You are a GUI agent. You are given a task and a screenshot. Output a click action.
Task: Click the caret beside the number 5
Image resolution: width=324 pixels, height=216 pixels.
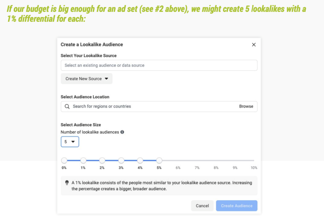73,142
